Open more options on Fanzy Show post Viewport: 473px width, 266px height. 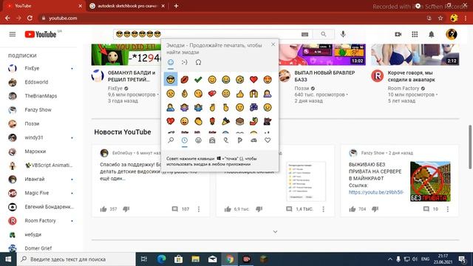click(448, 209)
